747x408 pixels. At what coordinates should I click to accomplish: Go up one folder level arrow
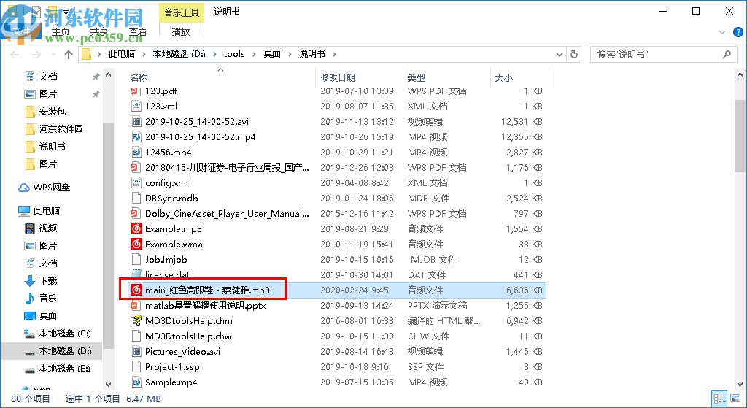[69, 54]
